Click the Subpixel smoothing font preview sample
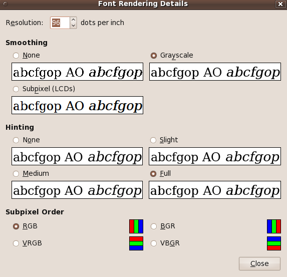This screenshot has height=277, width=287. (x=77, y=105)
